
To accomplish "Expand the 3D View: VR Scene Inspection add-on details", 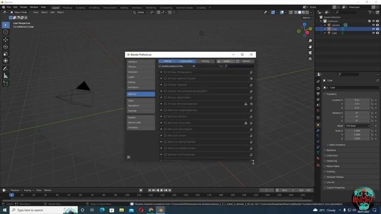I will (161, 104).
